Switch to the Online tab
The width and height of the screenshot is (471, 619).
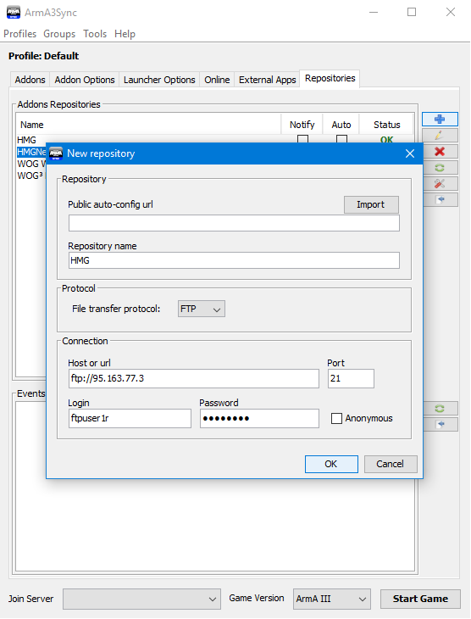[x=217, y=80]
